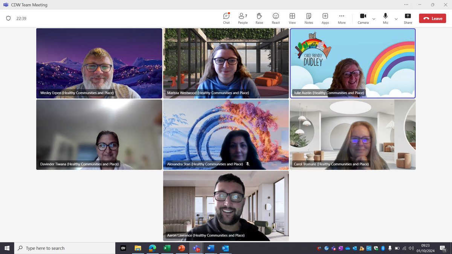Click the Teams taskbar icon
Screen dimensions: 452x254
coord(196,248)
